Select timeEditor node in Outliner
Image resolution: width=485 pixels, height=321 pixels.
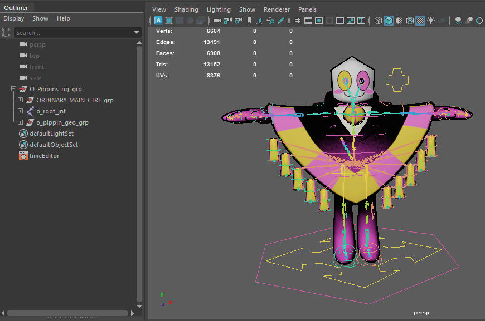pyautogui.click(x=44, y=156)
